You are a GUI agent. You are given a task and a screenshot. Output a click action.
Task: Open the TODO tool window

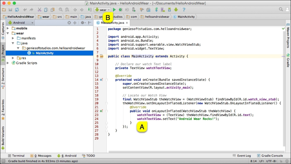coord(88,156)
